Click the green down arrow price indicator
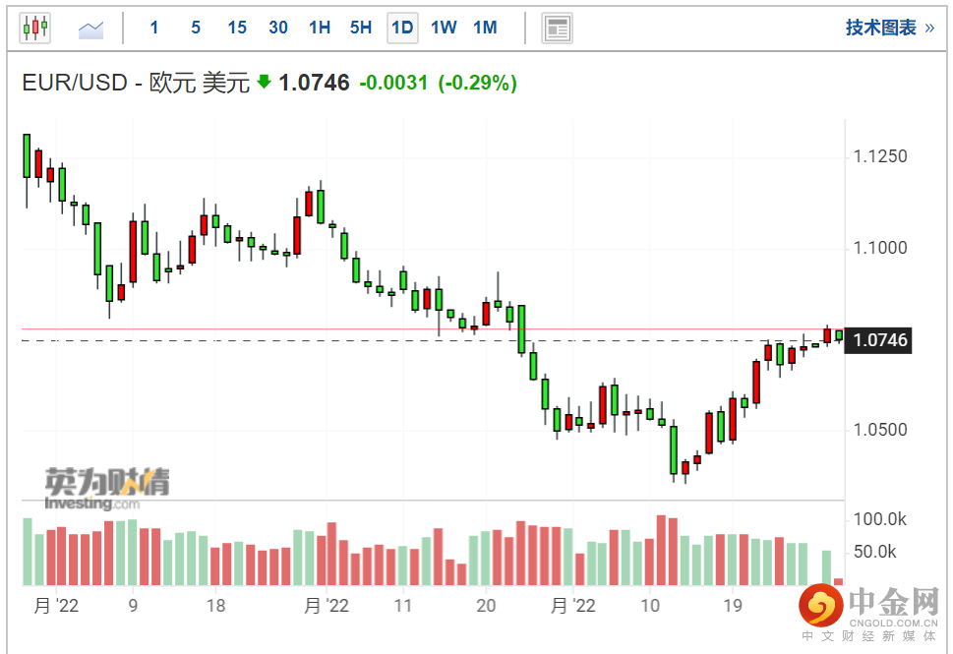Screen dimensions: 953x654 point(264,83)
